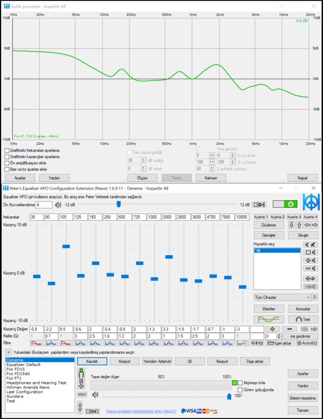Click the Test headphone button
This screenshot has height=419, width=323.
point(303,319)
